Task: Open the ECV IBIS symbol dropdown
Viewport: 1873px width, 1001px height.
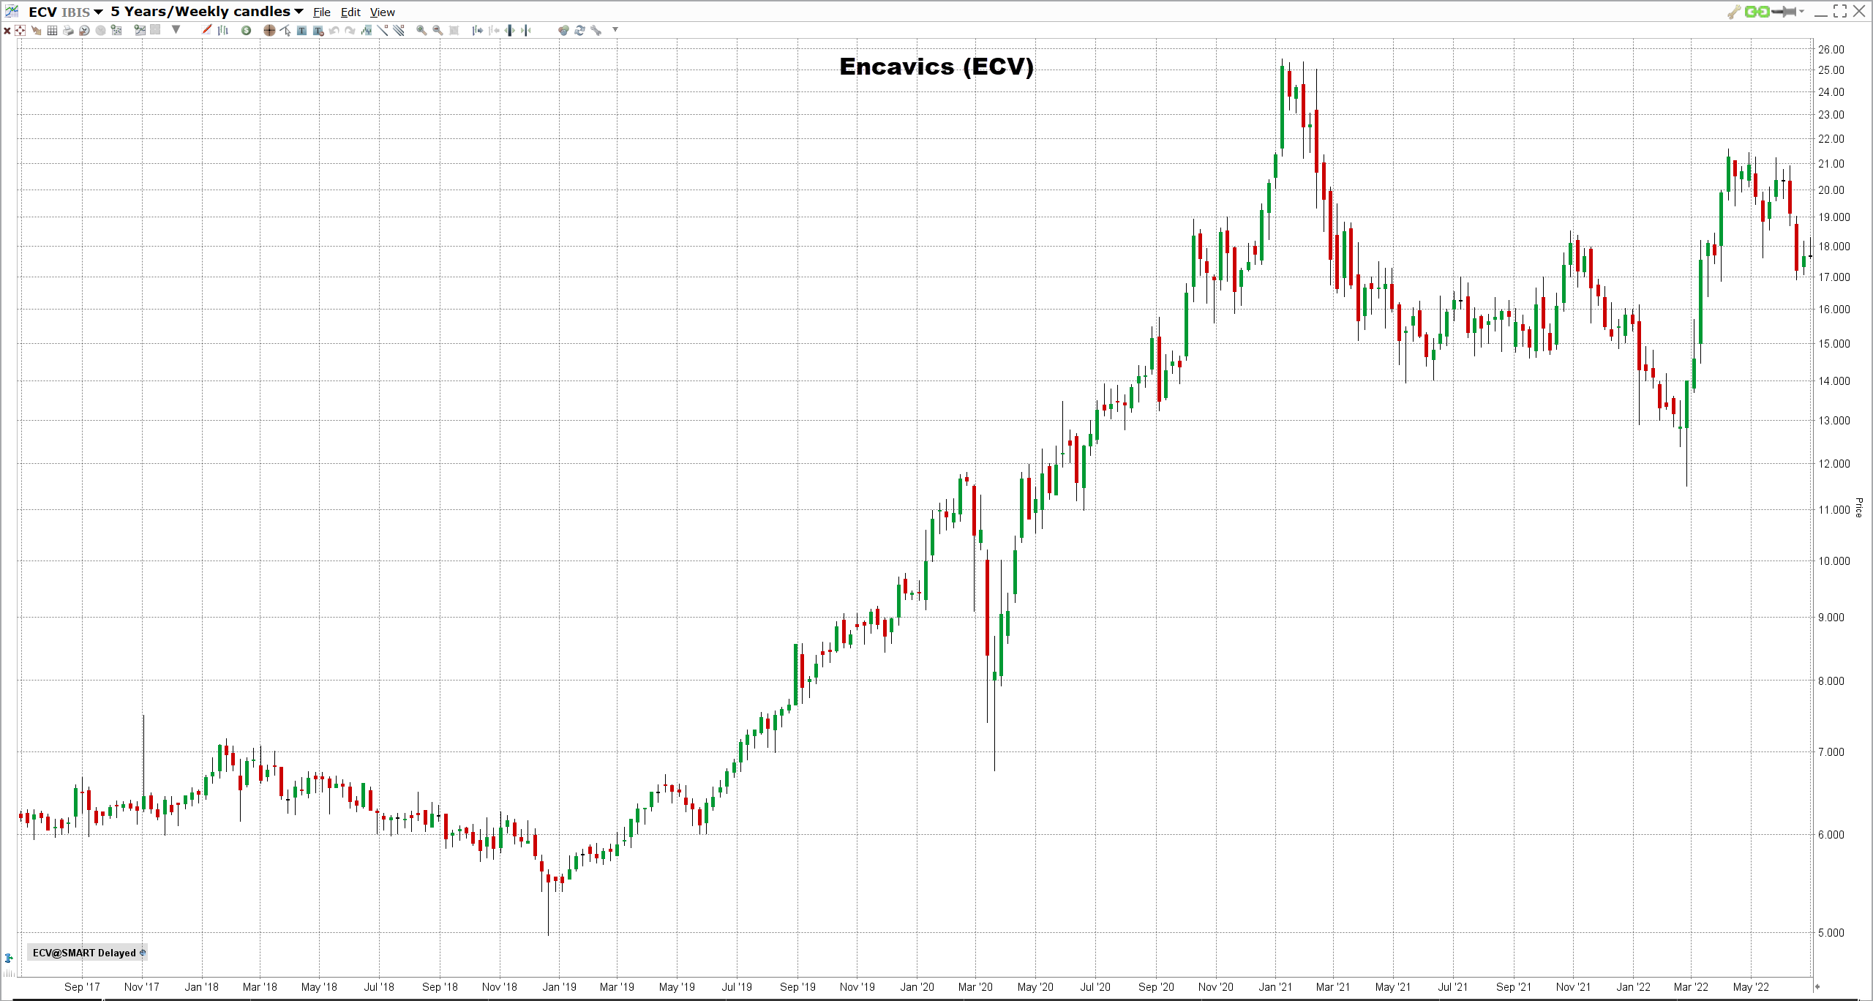Action: (66, 12)
